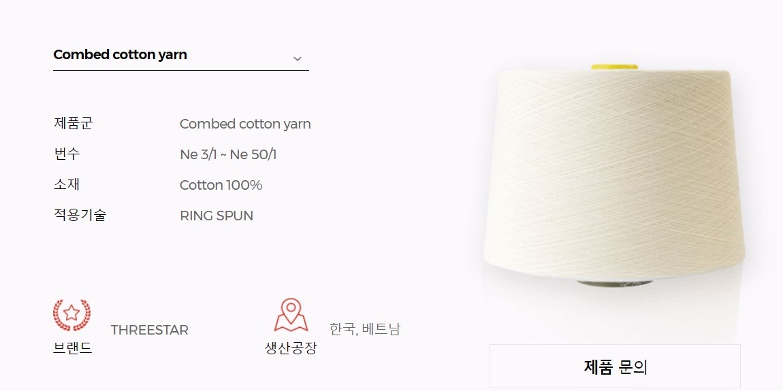Click the 제품 문의 button

pos(615,366)
